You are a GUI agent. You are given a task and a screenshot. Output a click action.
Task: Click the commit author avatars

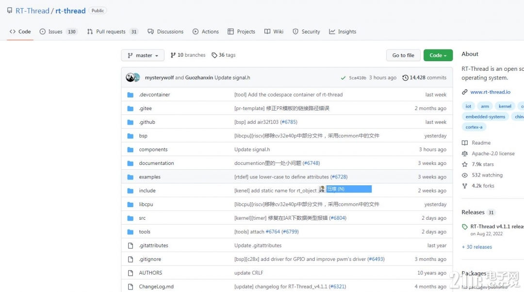(x=133, y=78)
